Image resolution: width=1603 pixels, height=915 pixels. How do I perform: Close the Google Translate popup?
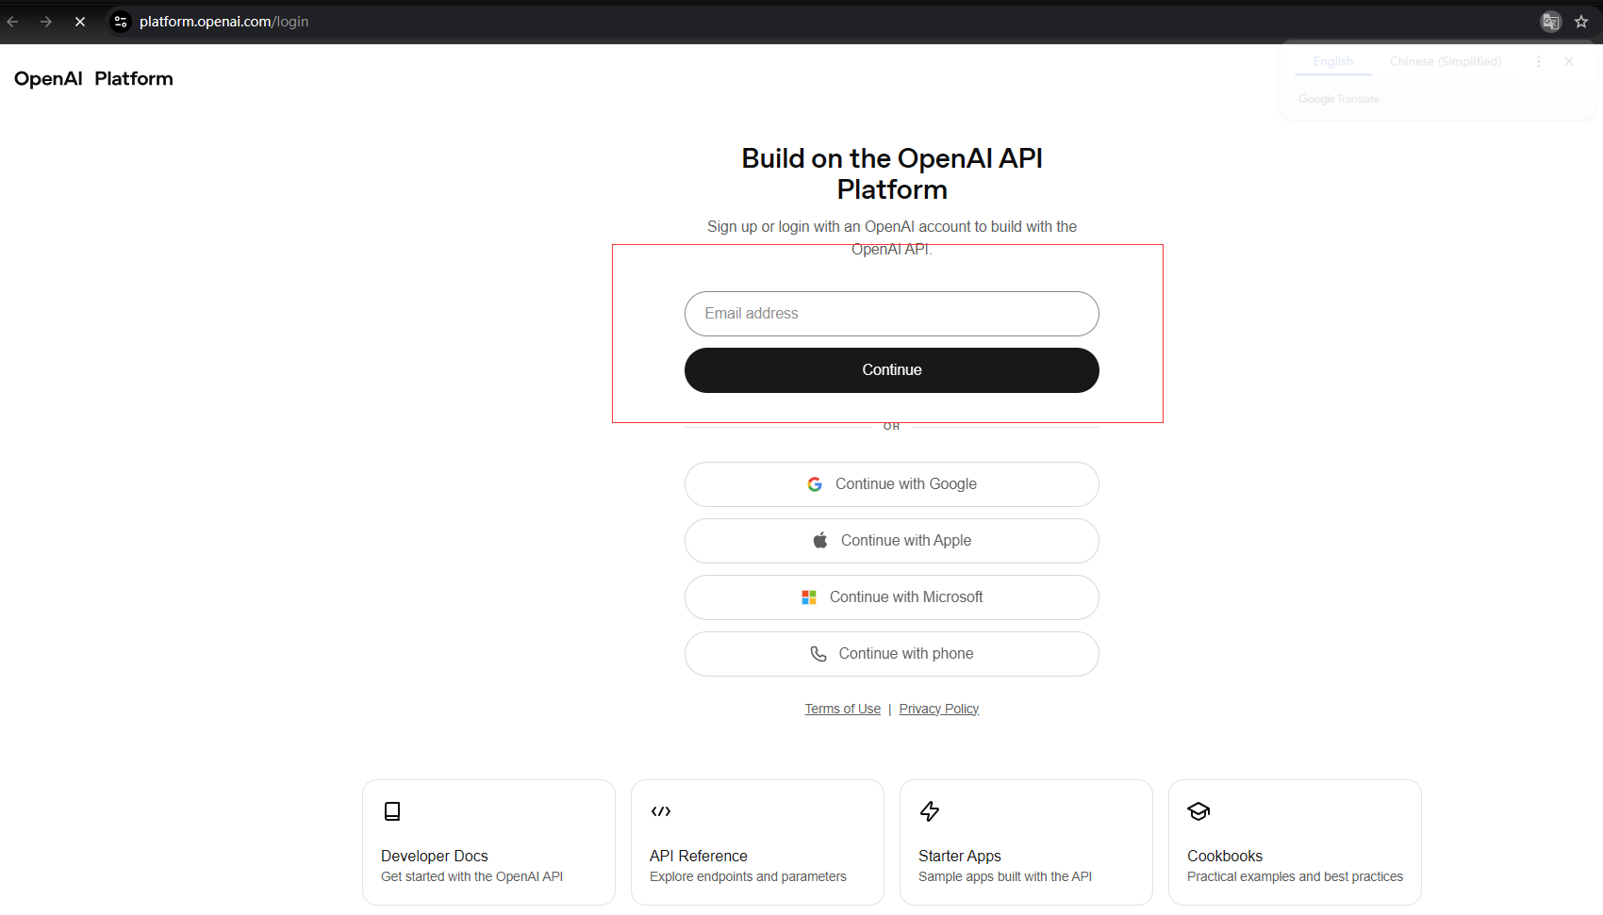[1569, 61]
